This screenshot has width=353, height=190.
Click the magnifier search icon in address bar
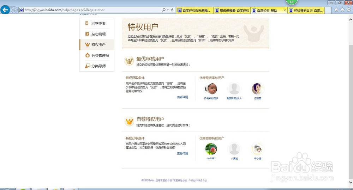tap(164, 10)
